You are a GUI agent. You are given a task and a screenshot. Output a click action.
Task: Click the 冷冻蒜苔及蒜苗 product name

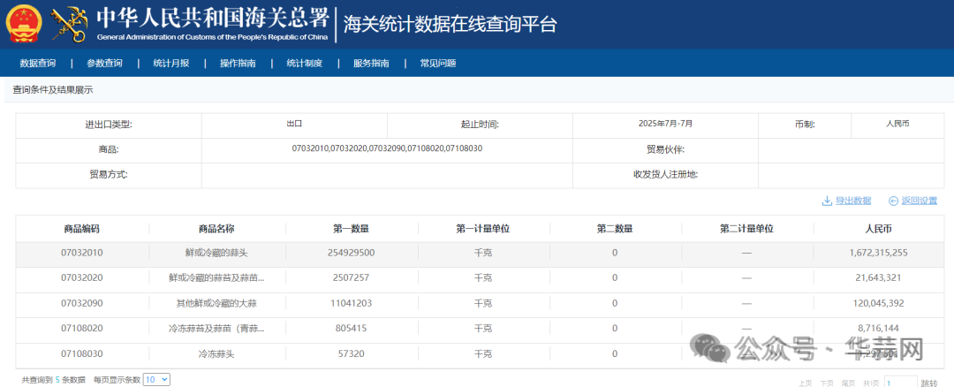pyautogui.click(x=216, y=328)
